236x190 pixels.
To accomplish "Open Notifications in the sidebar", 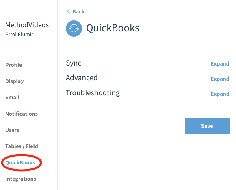I will pyautogui.click(x=22, y=114).
